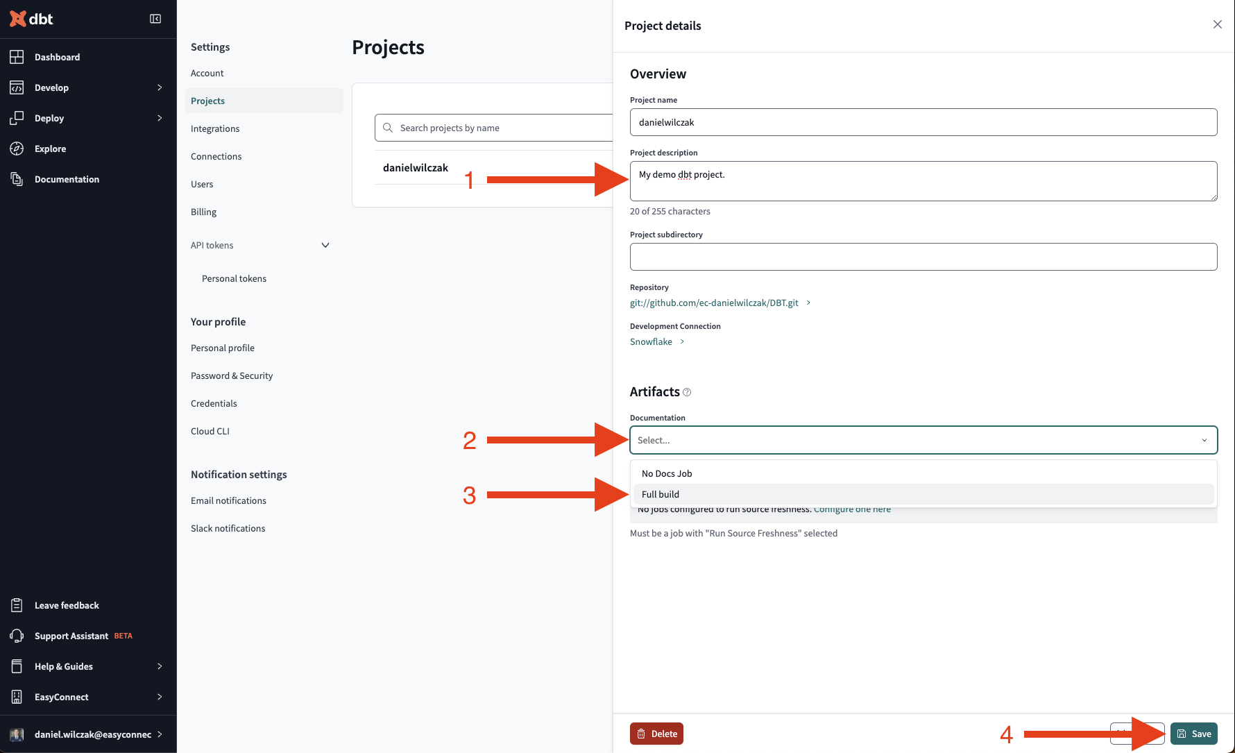The image size is (1235, 753).
Task: Open Personal profile page
Action: (x=223, y=348)
